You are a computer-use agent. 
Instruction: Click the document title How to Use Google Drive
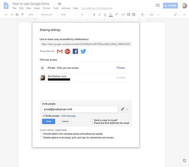pyautogui.click(x=31, y=4)
